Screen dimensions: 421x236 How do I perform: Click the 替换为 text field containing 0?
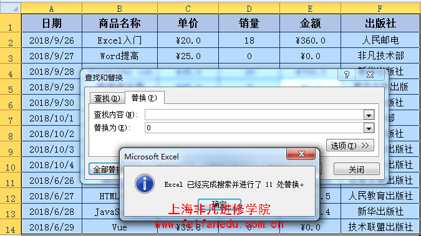pyautogui.click(x=254, y=128)
